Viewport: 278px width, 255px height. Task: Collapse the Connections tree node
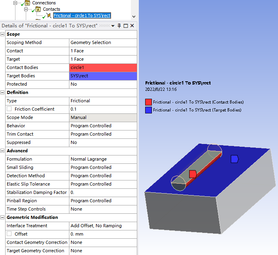15,3
